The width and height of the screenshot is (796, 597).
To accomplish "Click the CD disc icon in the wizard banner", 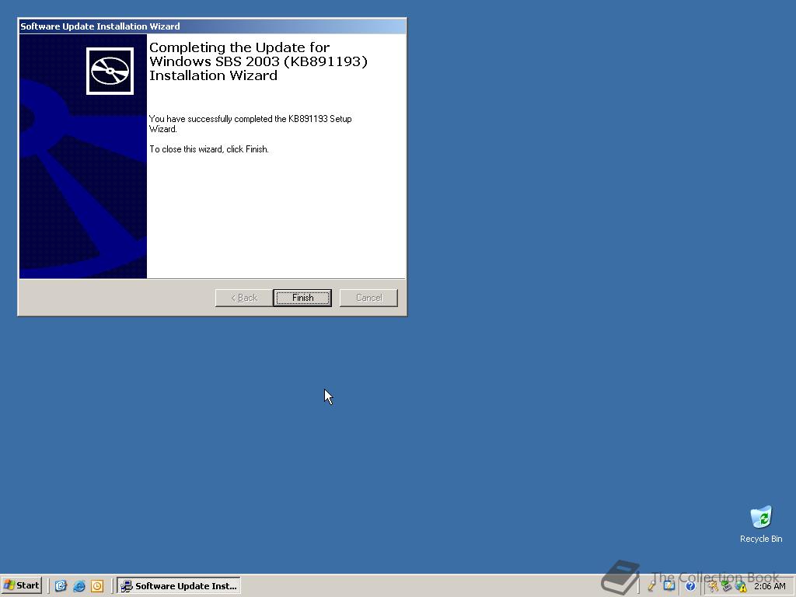I will [110, 71].
